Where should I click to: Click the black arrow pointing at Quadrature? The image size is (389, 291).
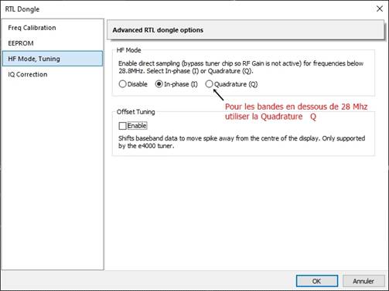pyautogui.click(x=218, y=95)
